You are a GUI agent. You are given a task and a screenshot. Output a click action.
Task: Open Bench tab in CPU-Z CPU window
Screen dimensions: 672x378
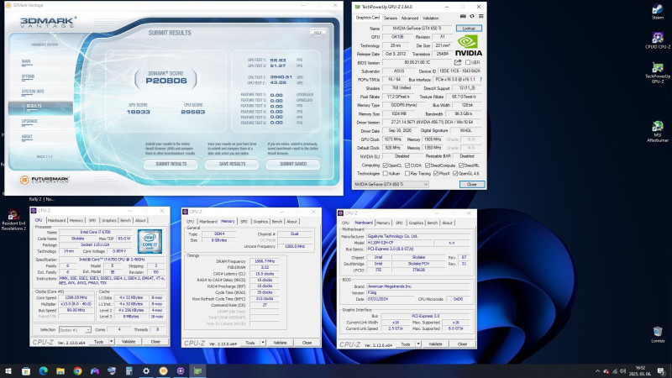[x=125, y=220]
